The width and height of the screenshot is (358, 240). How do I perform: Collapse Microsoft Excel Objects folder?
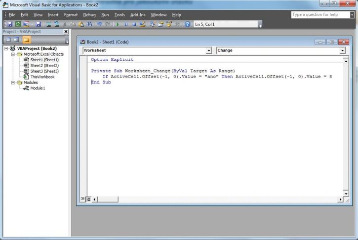[x=13, y=54]
